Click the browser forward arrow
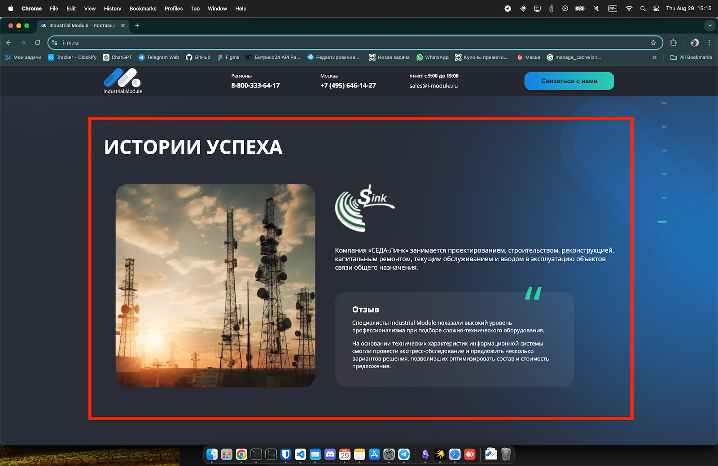Image resolution: width=718 pixels, height=466 pixels. pos(23,43)
